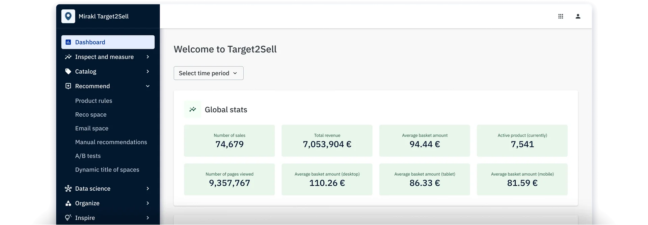Open Product rules under Recommend

click(93, 101)
